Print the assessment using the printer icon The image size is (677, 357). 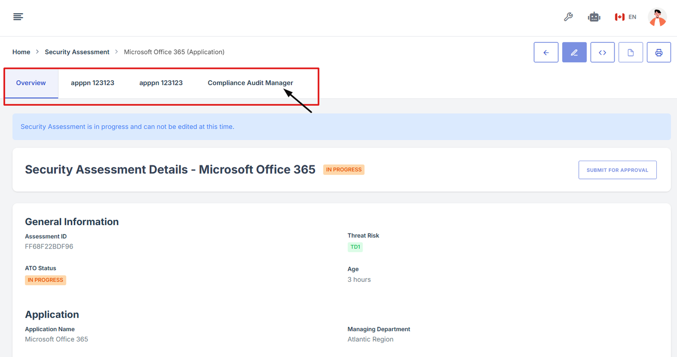pyautogui.click(x=659, y=52)
